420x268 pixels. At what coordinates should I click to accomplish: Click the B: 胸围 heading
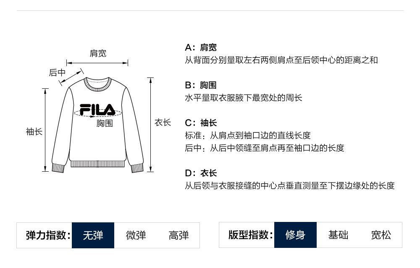(201, 85)
